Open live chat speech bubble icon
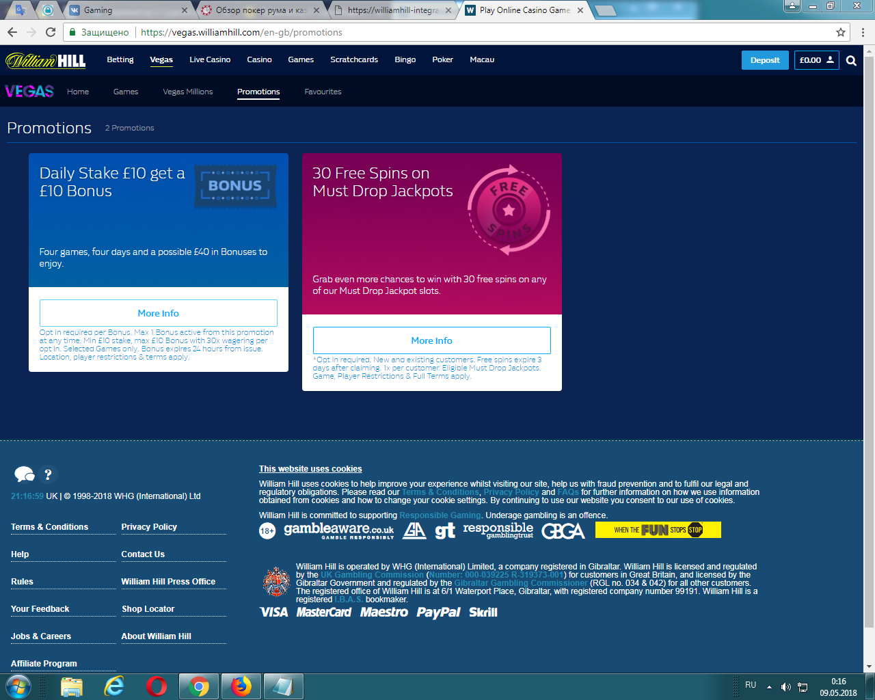 pos(24,474)
